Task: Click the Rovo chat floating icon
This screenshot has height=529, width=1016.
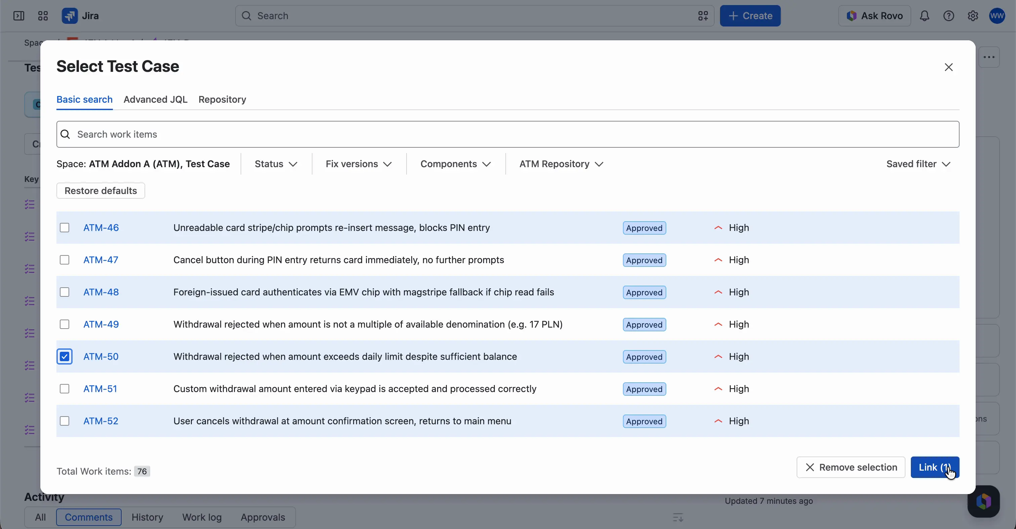Action: coord(983,501)
